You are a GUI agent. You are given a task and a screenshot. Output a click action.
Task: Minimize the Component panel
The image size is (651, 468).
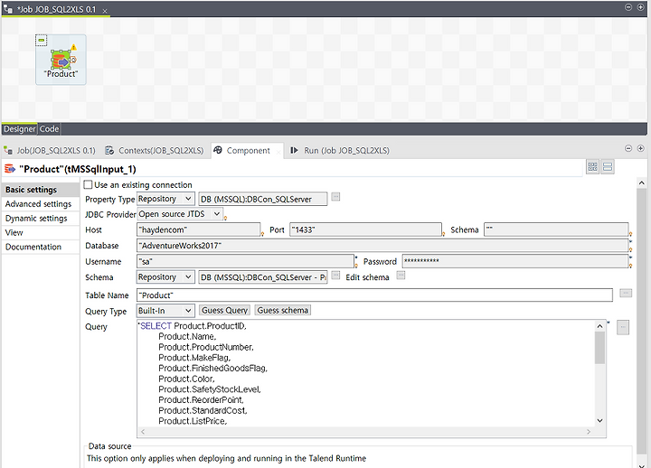[628, 148]
